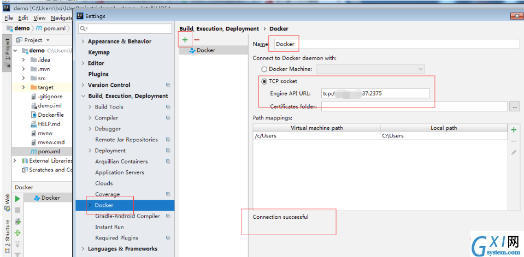Expand Appearance & Behavior settings section
The width and height of the screenshot is (524, 257).
pos(83,41)
